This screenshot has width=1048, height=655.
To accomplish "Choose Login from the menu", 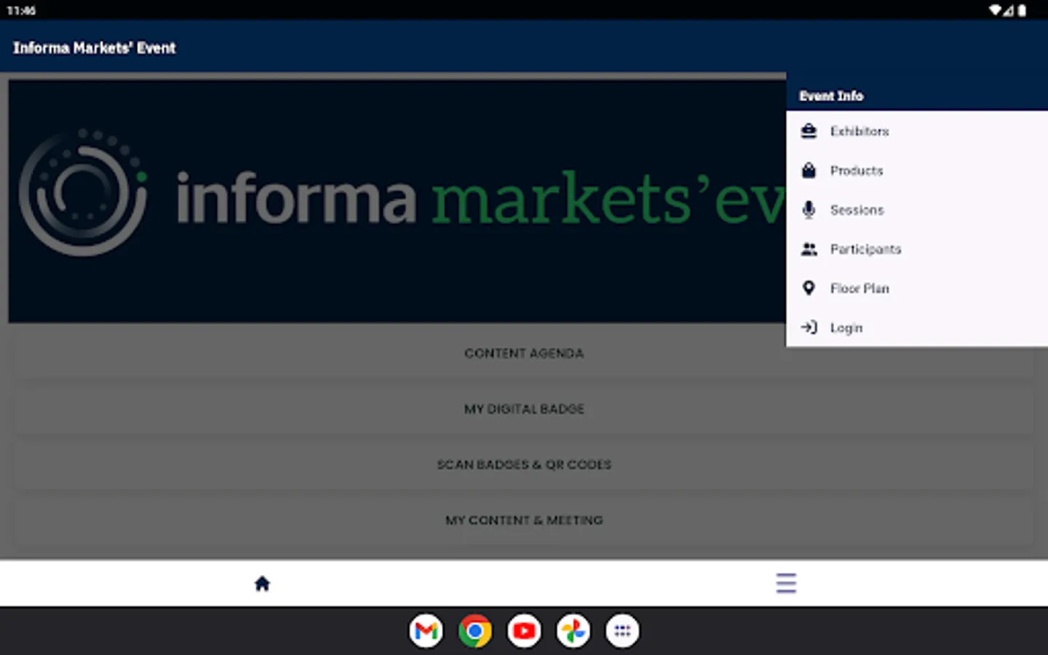I will (917, 327).
